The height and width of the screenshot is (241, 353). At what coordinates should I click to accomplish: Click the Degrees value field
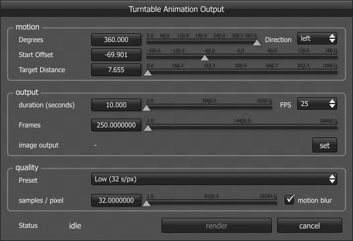[x=116, y=40]
